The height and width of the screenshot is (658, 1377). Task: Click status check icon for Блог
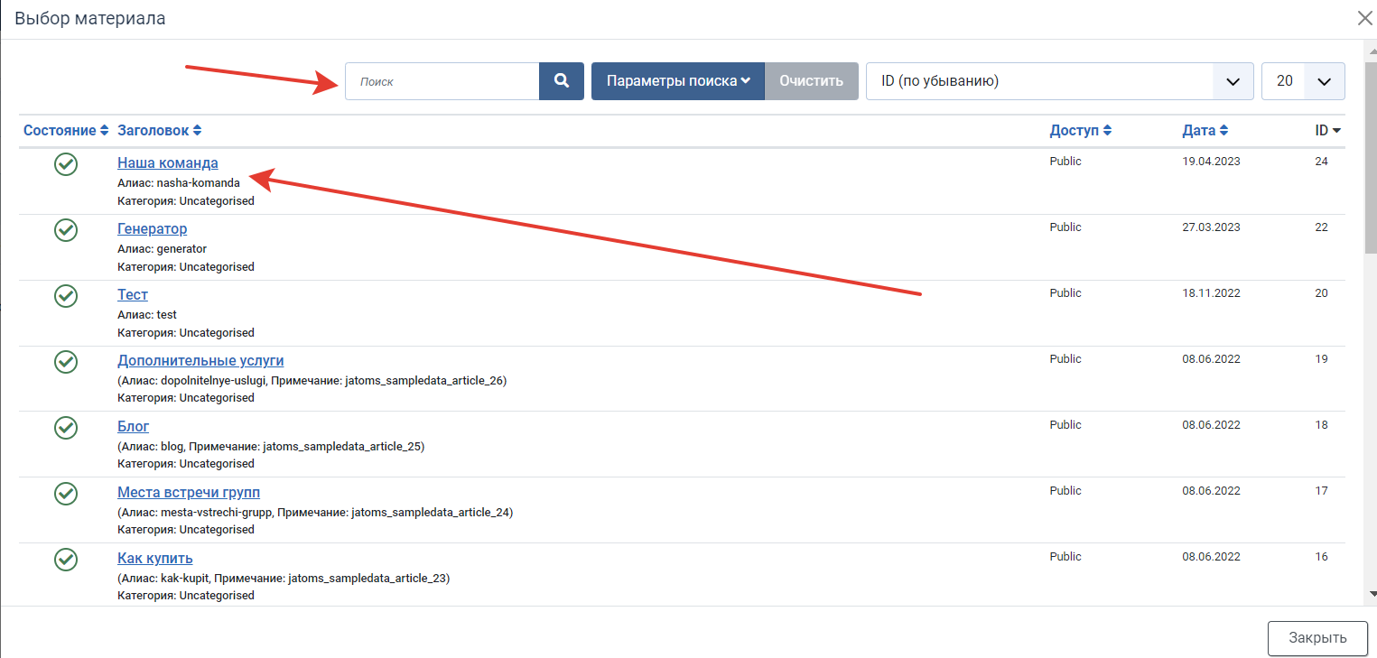coord(66,428)
